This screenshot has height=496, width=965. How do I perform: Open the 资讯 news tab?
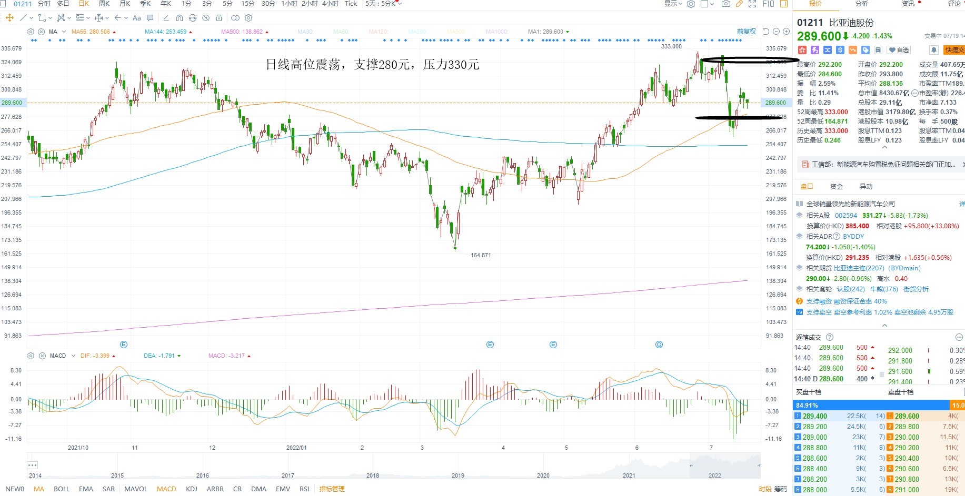(908, 4)
